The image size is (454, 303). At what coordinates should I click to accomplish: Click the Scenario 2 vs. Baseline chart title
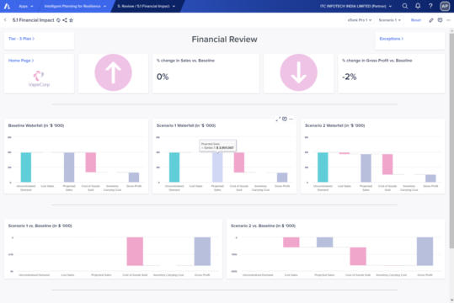point(263,226)
